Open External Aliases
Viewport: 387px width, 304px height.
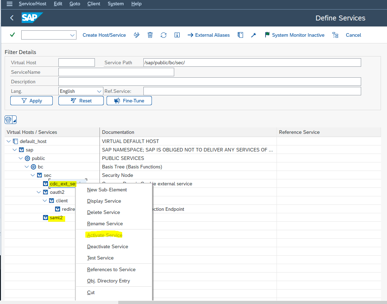point(209,35)
